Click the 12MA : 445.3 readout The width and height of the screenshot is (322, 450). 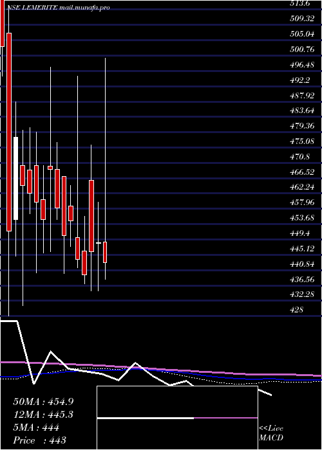pyautogui.click(x=43, y=415)
